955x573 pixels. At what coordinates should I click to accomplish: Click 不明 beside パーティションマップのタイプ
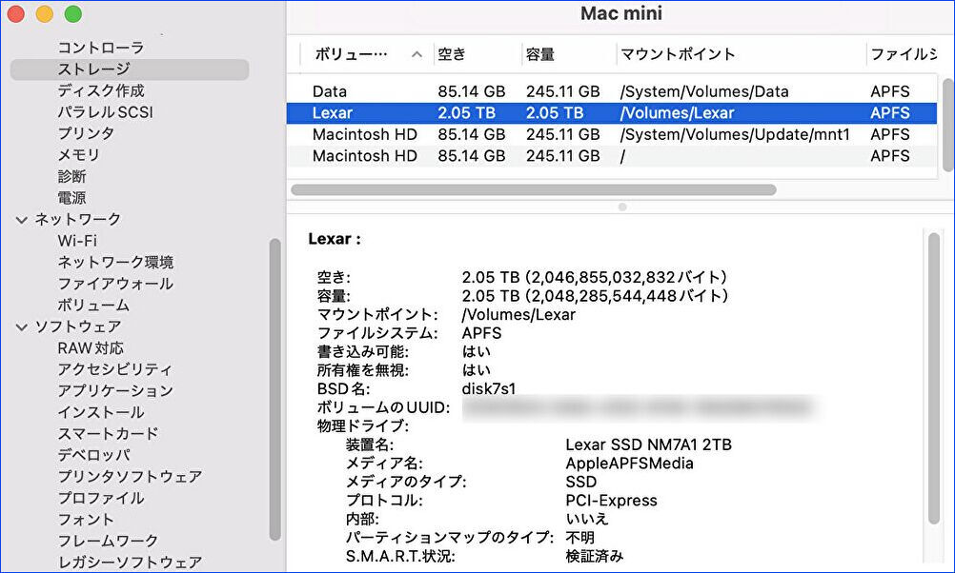(579, 538)
